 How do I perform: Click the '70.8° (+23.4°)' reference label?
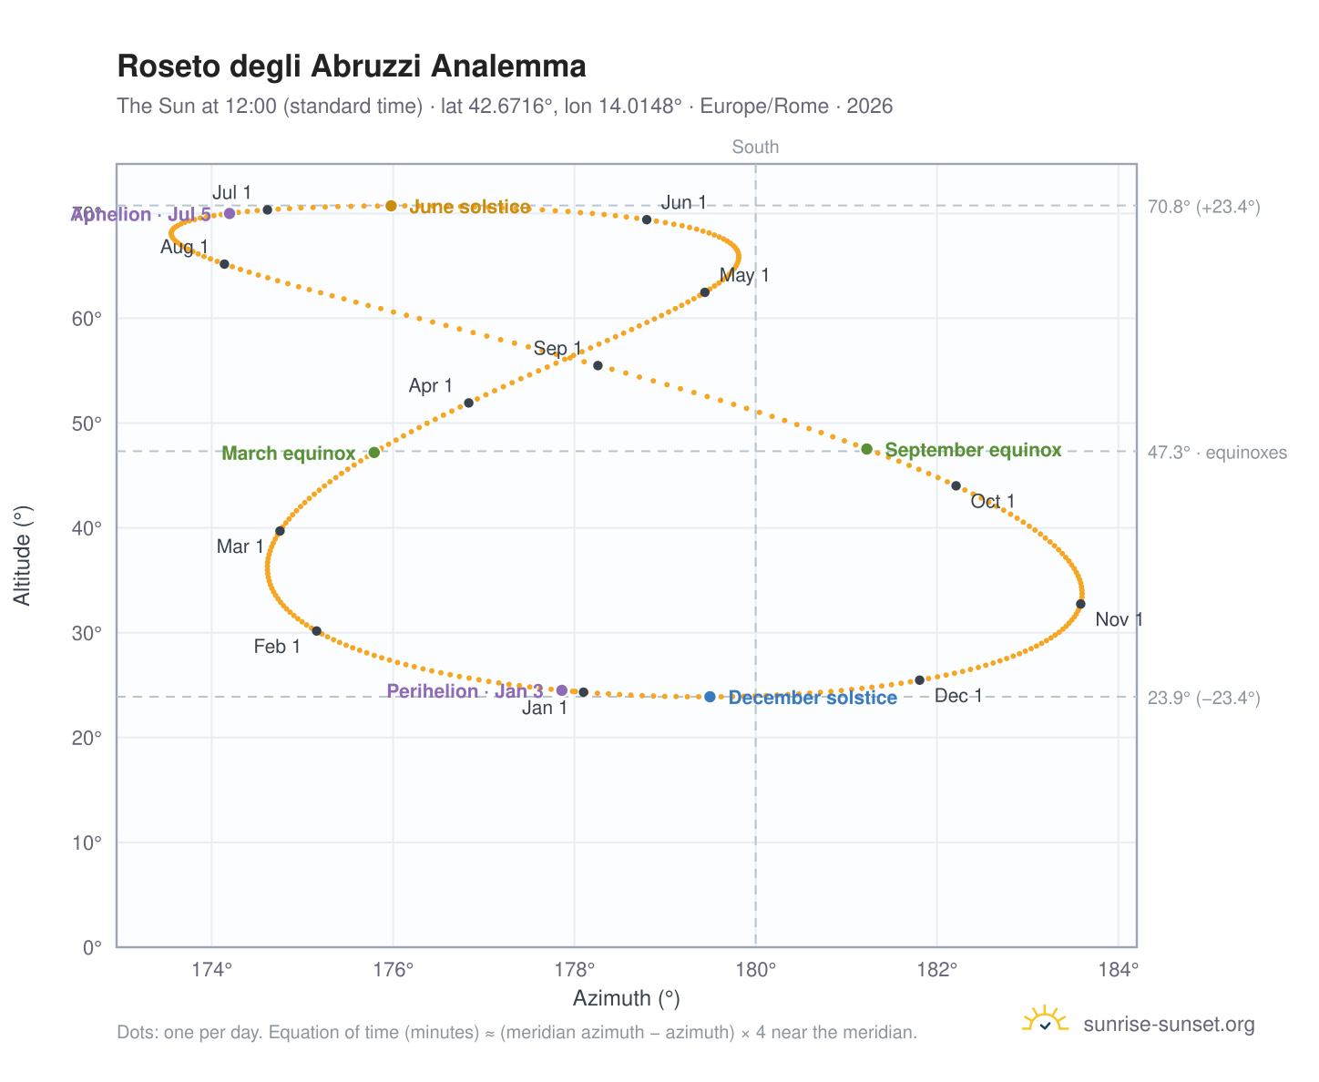click(1203, 207)
